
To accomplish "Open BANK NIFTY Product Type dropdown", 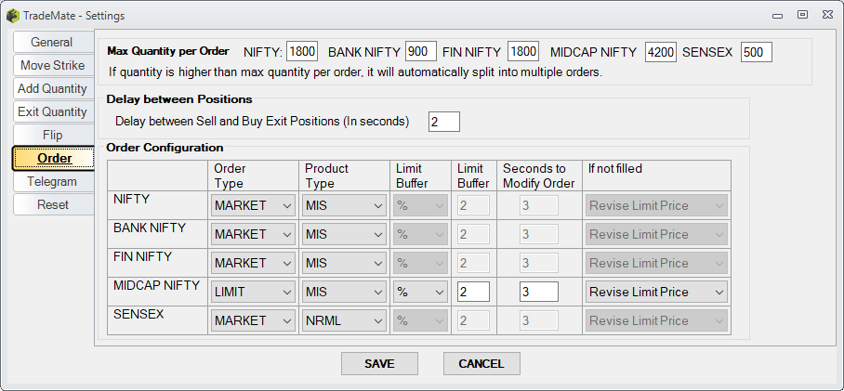I will (344, 234).
